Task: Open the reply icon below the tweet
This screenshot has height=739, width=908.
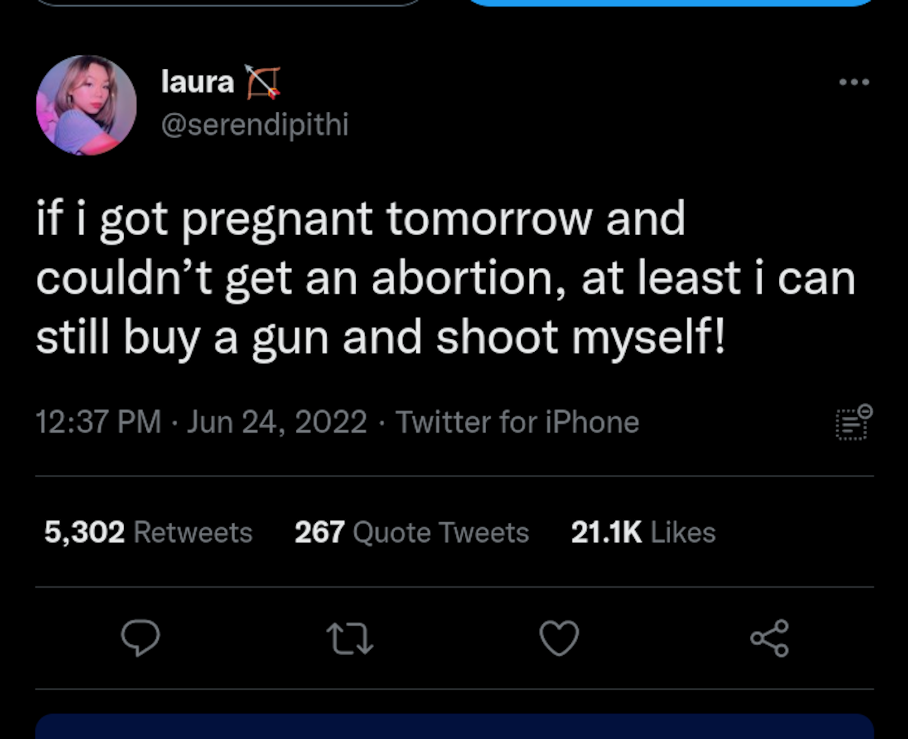Action: point(140,637)
